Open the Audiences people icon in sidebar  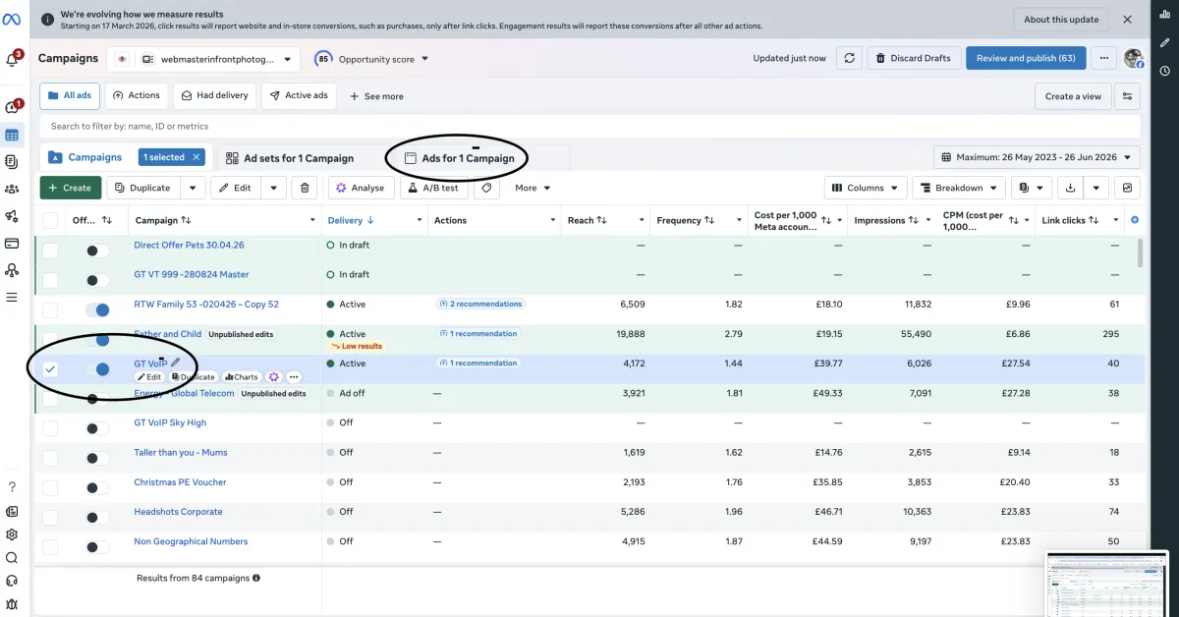coord(12,189)
